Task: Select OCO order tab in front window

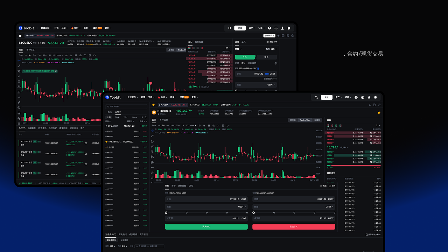Action: 191,186
